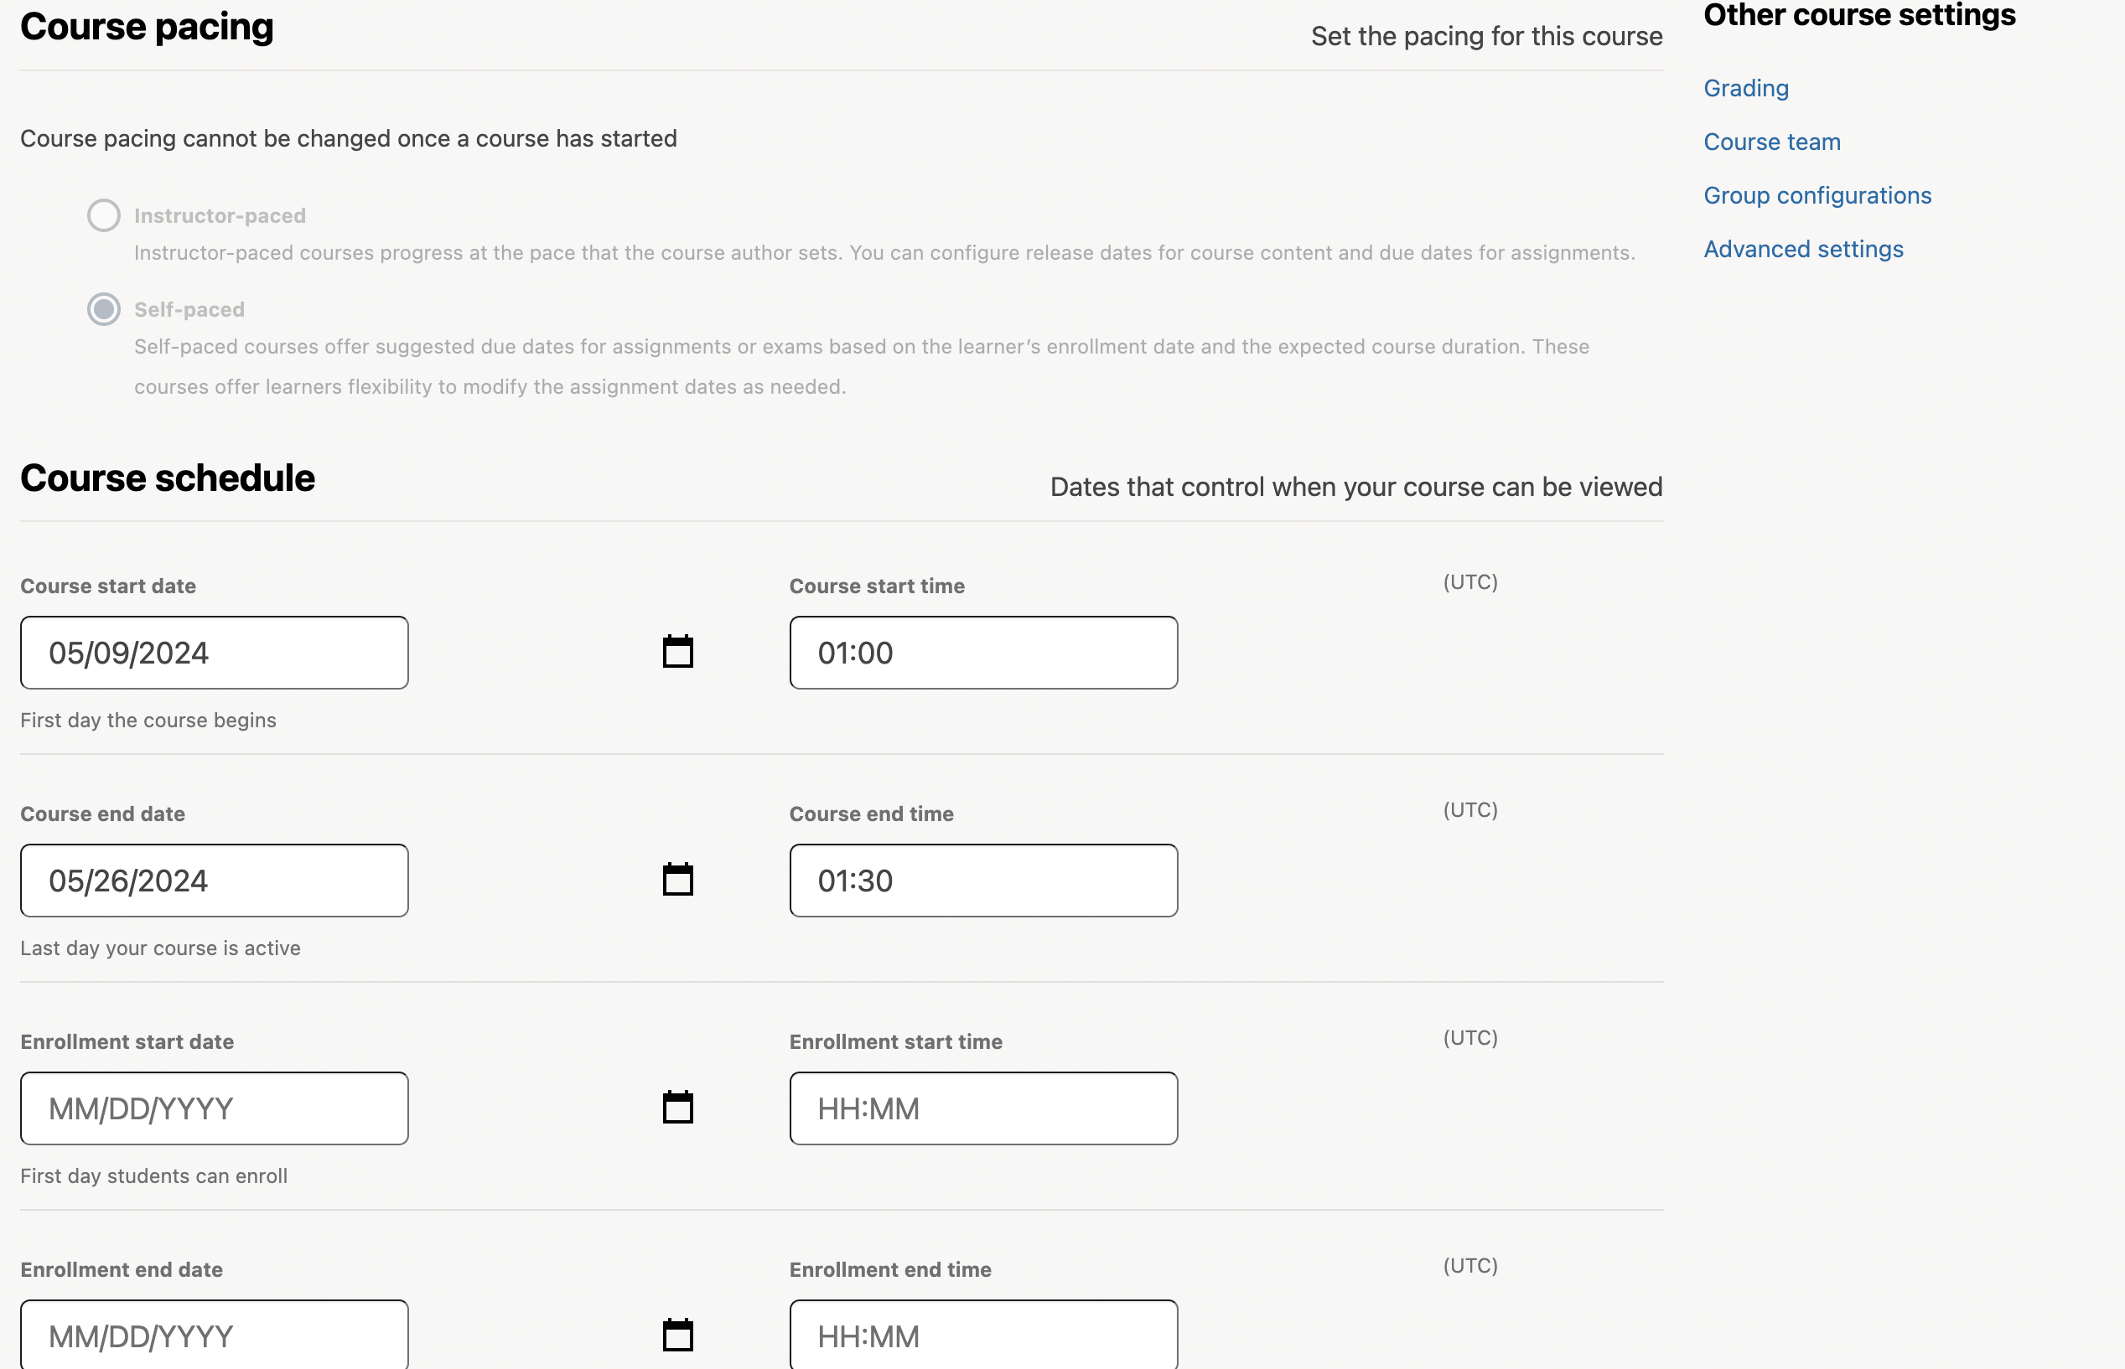Open calendar picker for Course end date
The width and height of the screenshot is (2125, 1369).
[678, 879]
